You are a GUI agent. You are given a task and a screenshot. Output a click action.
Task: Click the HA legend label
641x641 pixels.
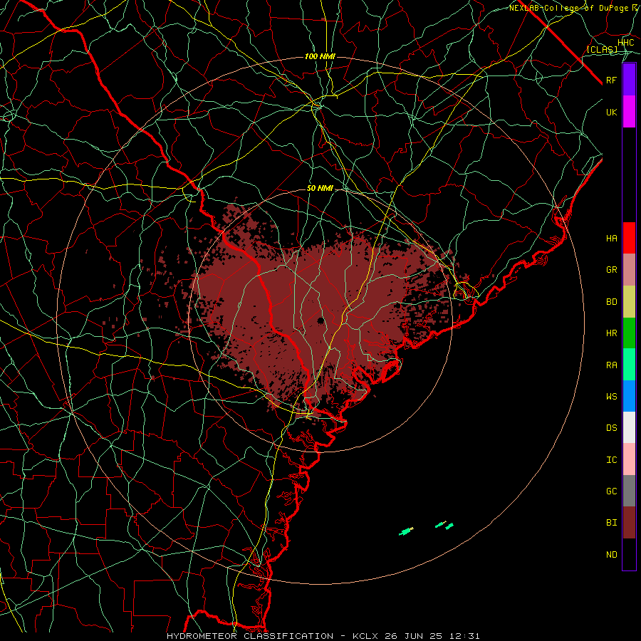(611, 239)
